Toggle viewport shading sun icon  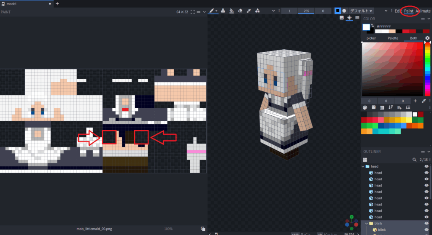click(x=349, y=18)
